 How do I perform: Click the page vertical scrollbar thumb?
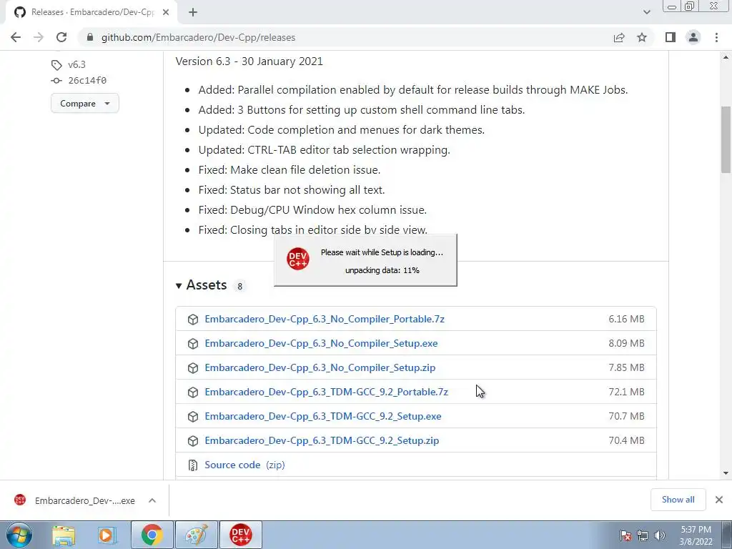[x=726, y=140]
